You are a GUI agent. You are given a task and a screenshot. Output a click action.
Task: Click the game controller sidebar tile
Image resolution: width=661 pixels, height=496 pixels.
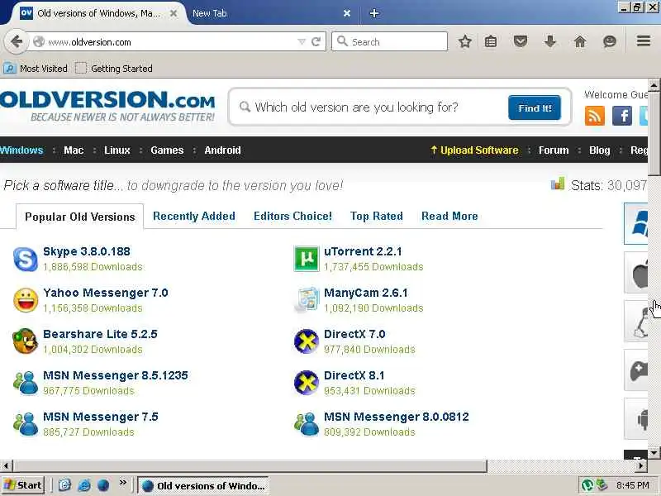tap(635, 370)
